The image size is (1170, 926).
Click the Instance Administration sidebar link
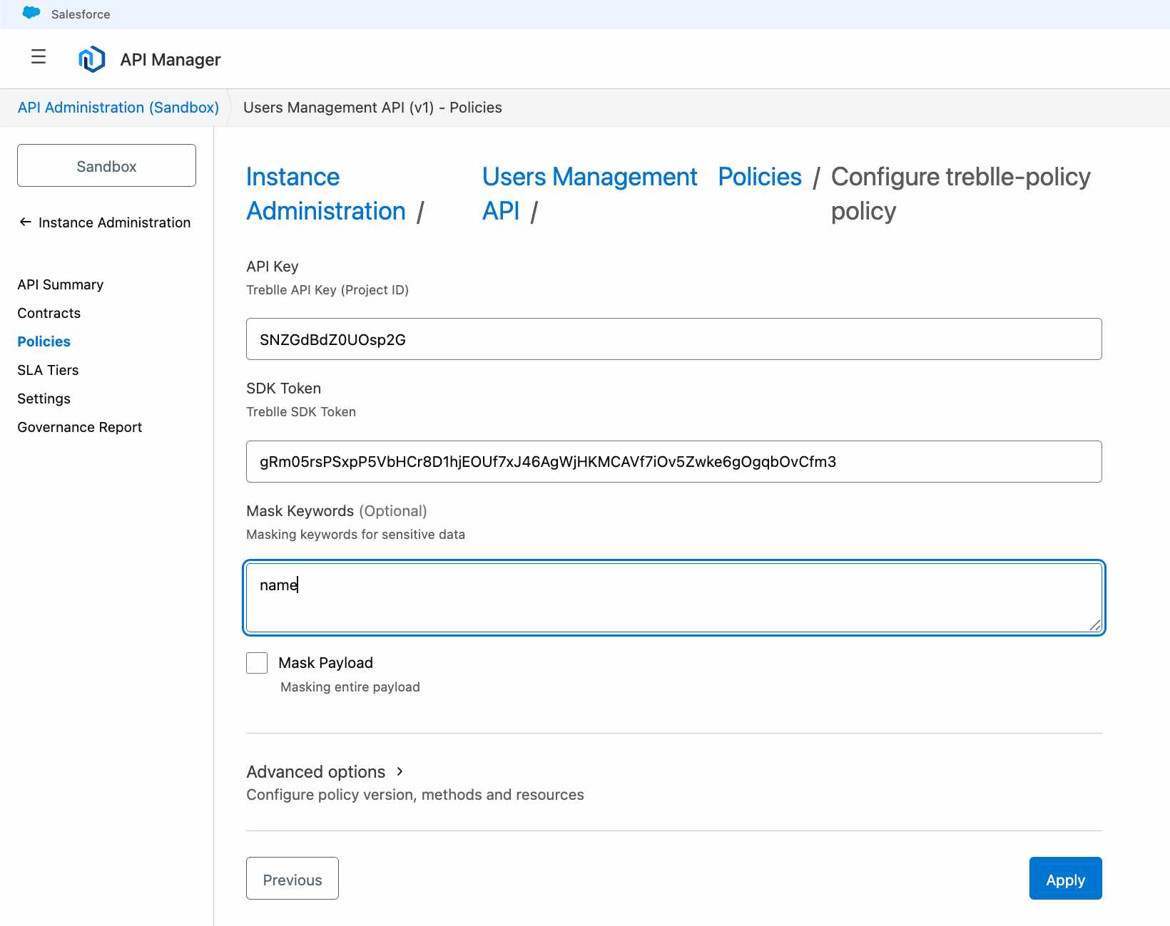pos(114,222)
